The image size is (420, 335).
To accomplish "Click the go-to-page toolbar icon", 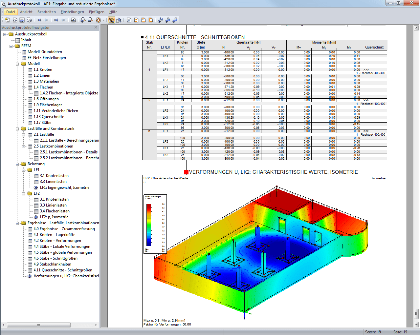I will [x=73, y=20].
